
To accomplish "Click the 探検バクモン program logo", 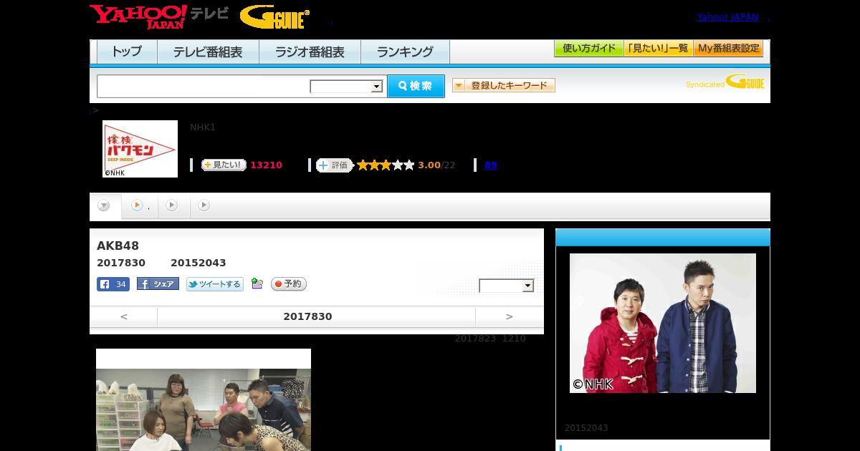I will (x=140, y=149).
